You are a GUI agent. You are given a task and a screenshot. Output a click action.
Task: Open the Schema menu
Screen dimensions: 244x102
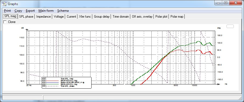63,11
